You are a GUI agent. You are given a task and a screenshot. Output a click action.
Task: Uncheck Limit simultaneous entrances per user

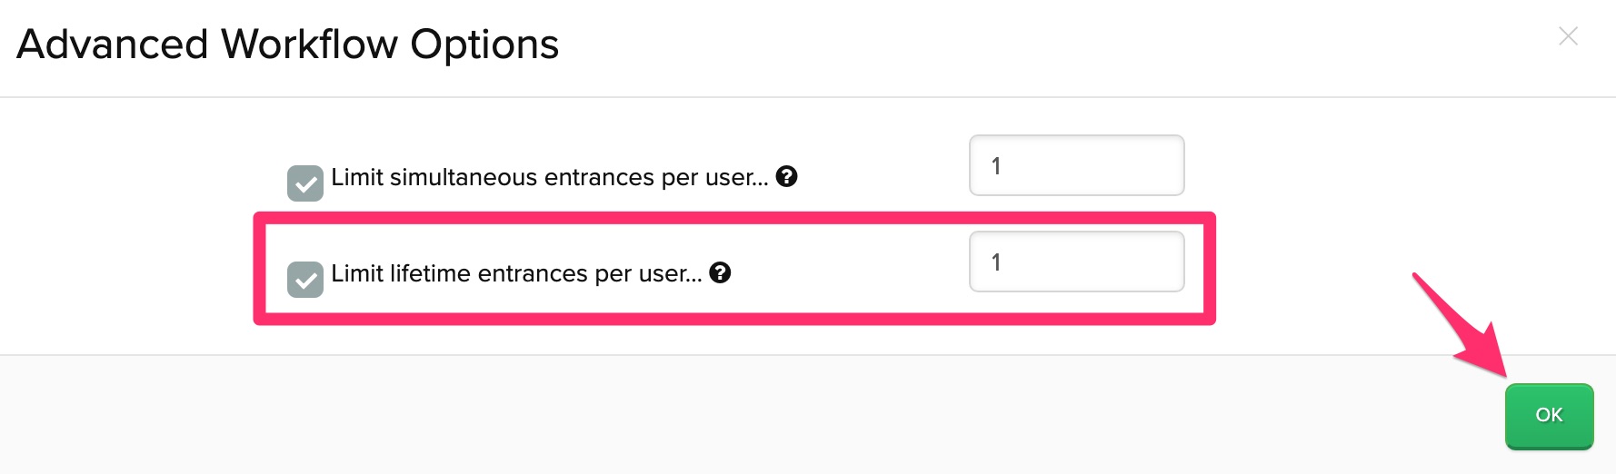305,183
